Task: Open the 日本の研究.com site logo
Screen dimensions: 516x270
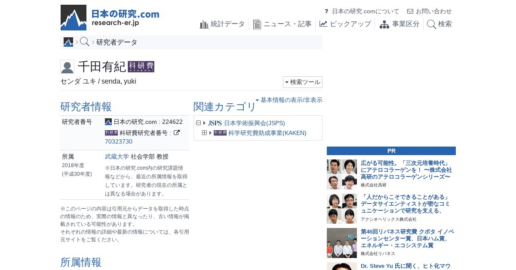Action: pyautogui.click(x=110, y=18)
